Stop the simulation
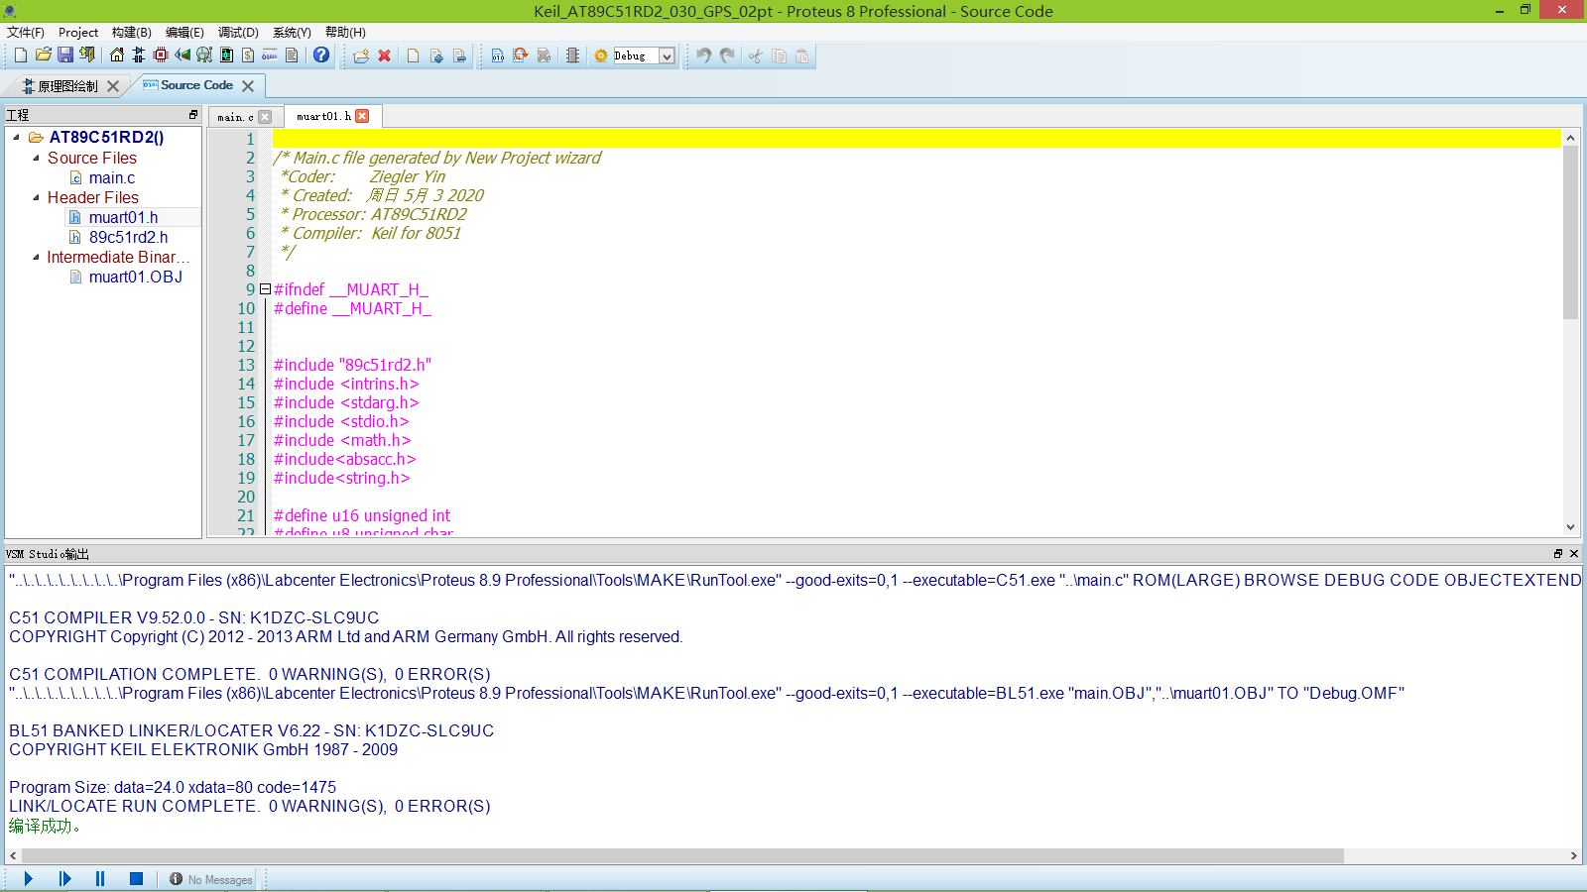The image size is (1587, 892). coord(136,879)
